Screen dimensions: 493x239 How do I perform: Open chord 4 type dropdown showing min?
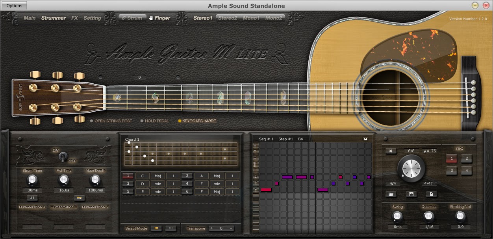click(x=217, y=184)
